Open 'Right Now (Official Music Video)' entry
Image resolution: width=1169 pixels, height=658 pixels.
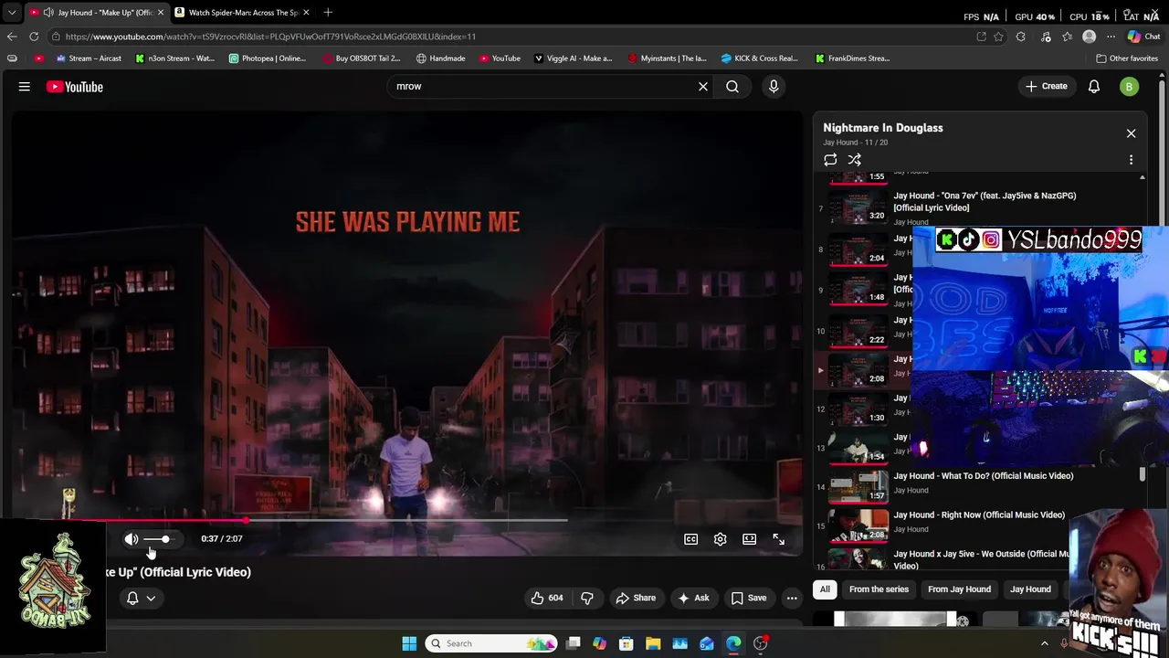(979, 515)
